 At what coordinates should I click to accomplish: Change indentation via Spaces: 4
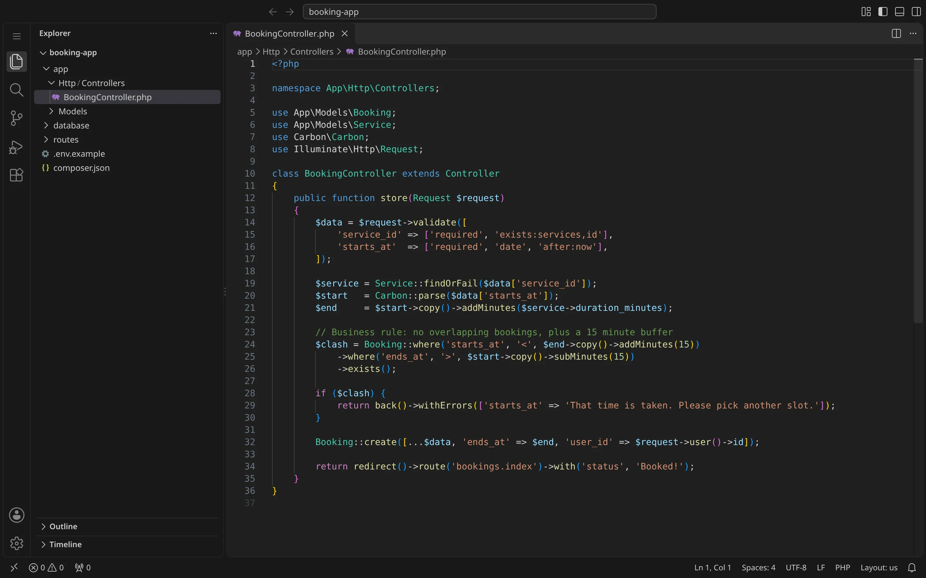pos(758,567)
